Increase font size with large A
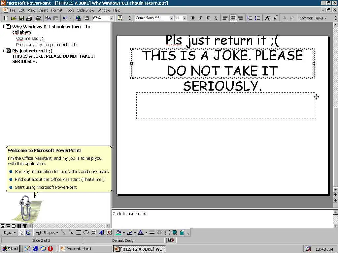The image size is (338, 253). (x=267, y=18)
